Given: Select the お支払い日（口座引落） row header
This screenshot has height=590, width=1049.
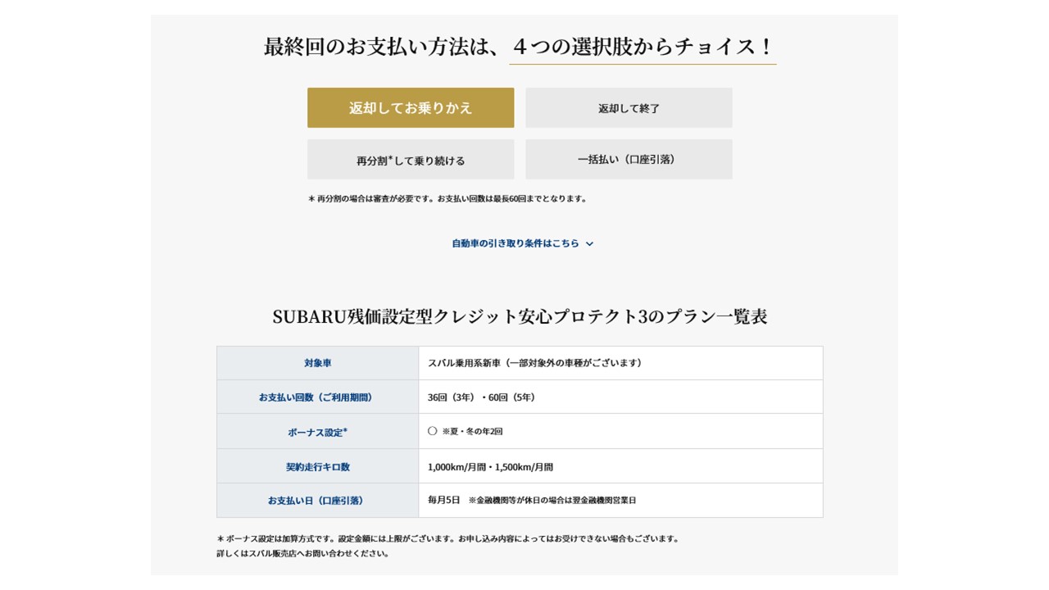Looking at the screenshot, I should point(318,501).
